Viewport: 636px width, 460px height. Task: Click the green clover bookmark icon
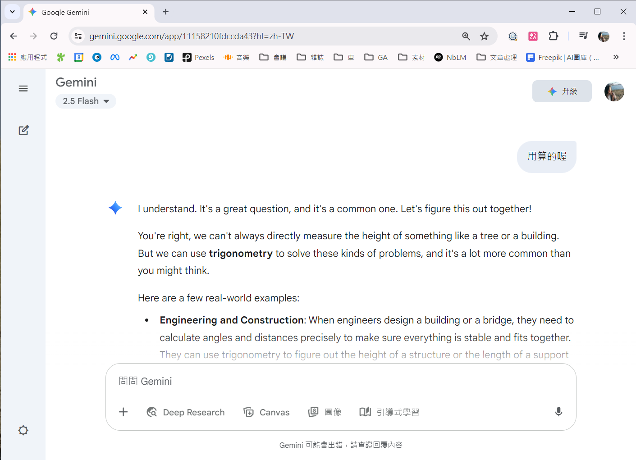(x=60, y=57)
